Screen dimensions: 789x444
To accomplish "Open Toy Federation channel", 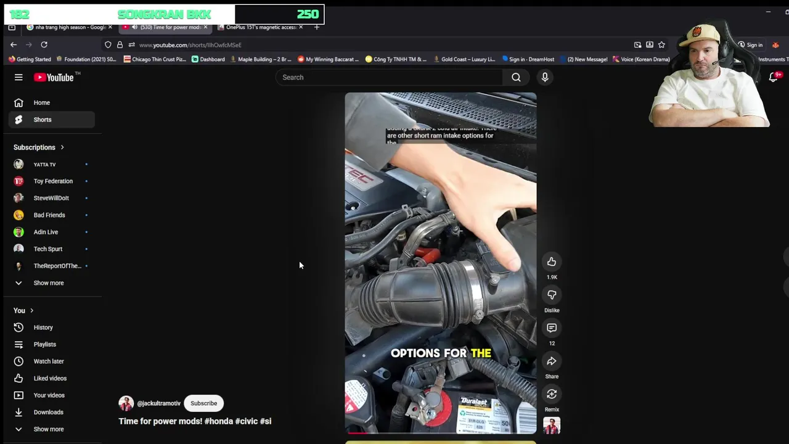I will point(52,181).
